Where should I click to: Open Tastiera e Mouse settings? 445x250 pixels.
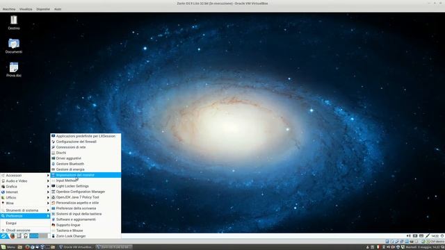click(86, 231)
